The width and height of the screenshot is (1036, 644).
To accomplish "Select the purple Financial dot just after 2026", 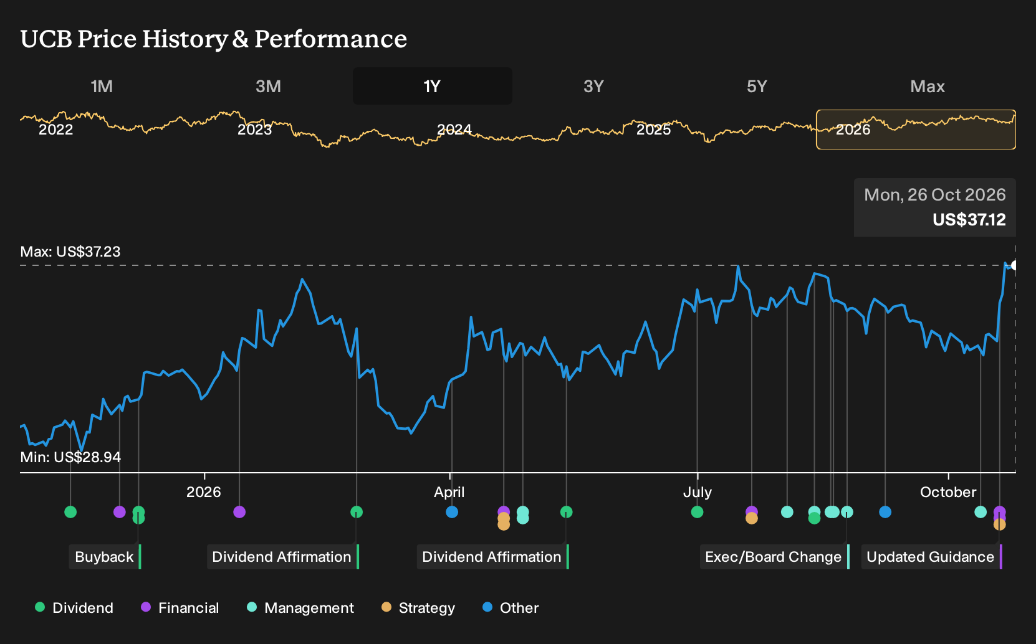I will coord(239,512).
